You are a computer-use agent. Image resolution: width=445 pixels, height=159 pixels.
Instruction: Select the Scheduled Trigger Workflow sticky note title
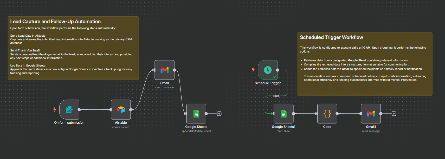point(331,37)
